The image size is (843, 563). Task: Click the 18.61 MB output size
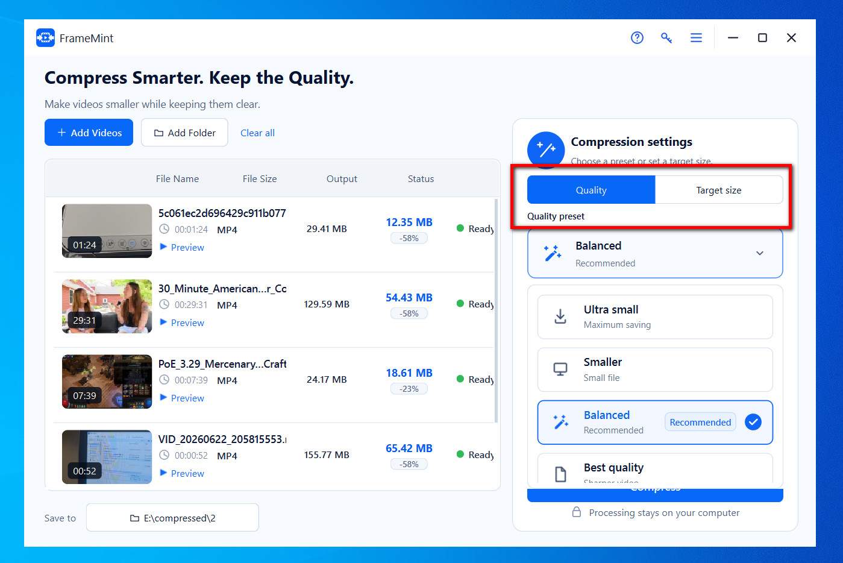(x=409, y=373)
